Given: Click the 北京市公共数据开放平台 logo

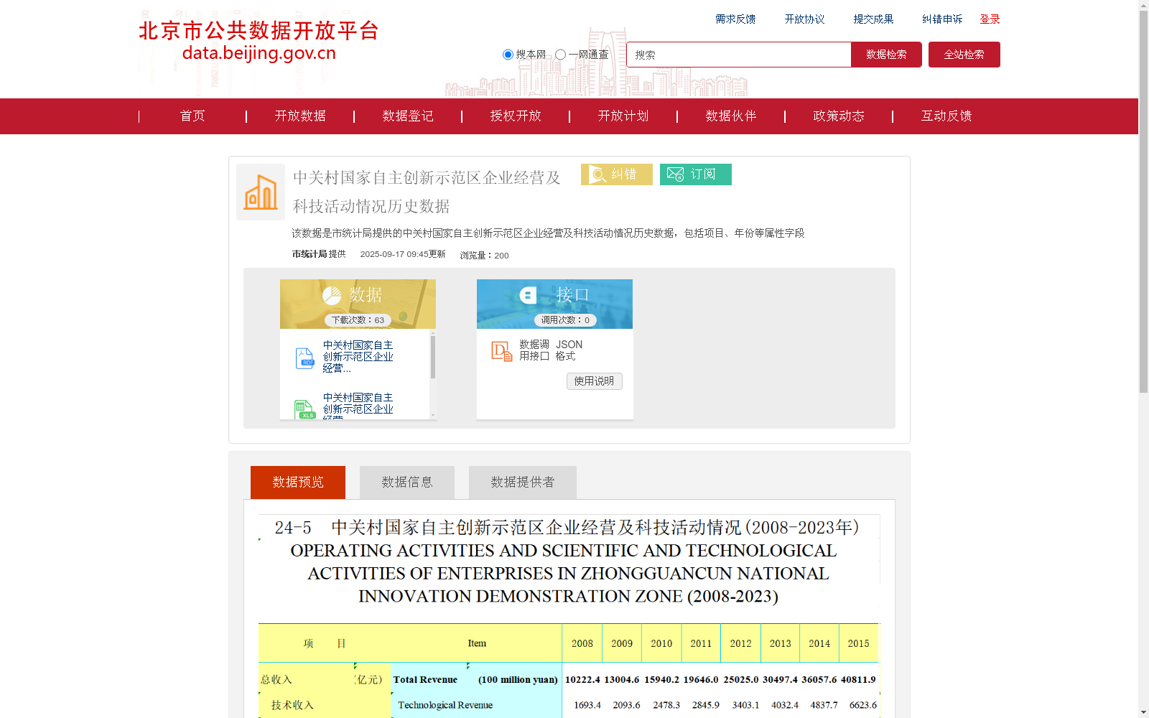Looking at the screenshot, I should coord(259,41).
